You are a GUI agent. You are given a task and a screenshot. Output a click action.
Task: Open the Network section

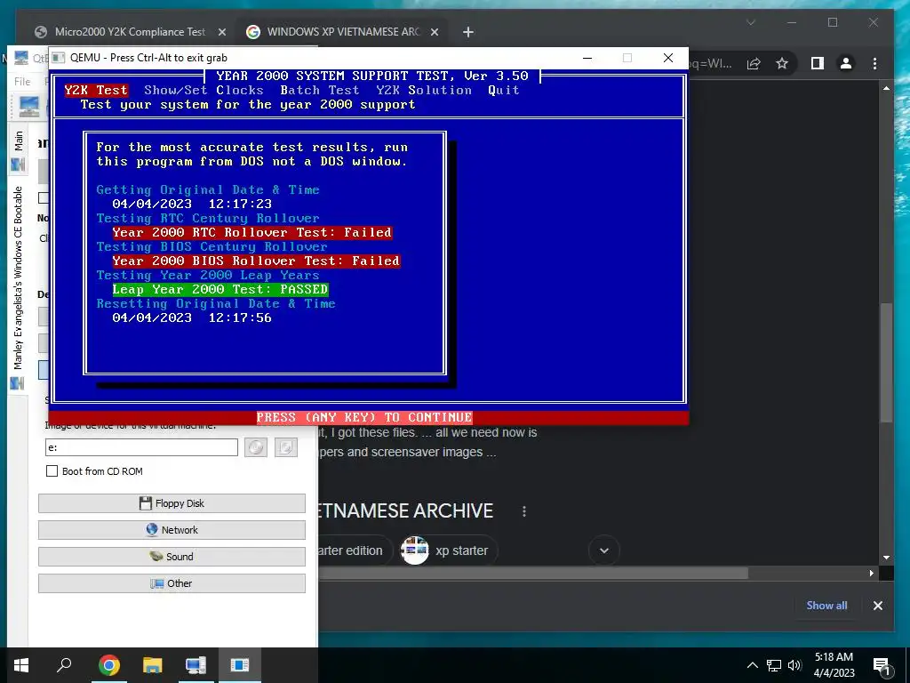pos(172,530)
